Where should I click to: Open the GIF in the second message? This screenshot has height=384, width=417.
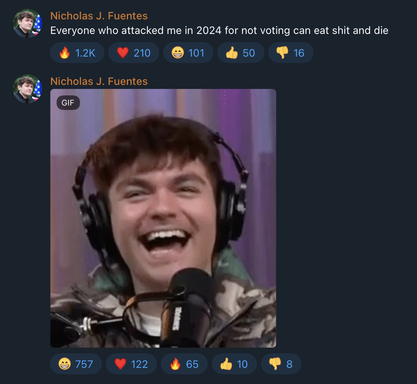(163, 218)
